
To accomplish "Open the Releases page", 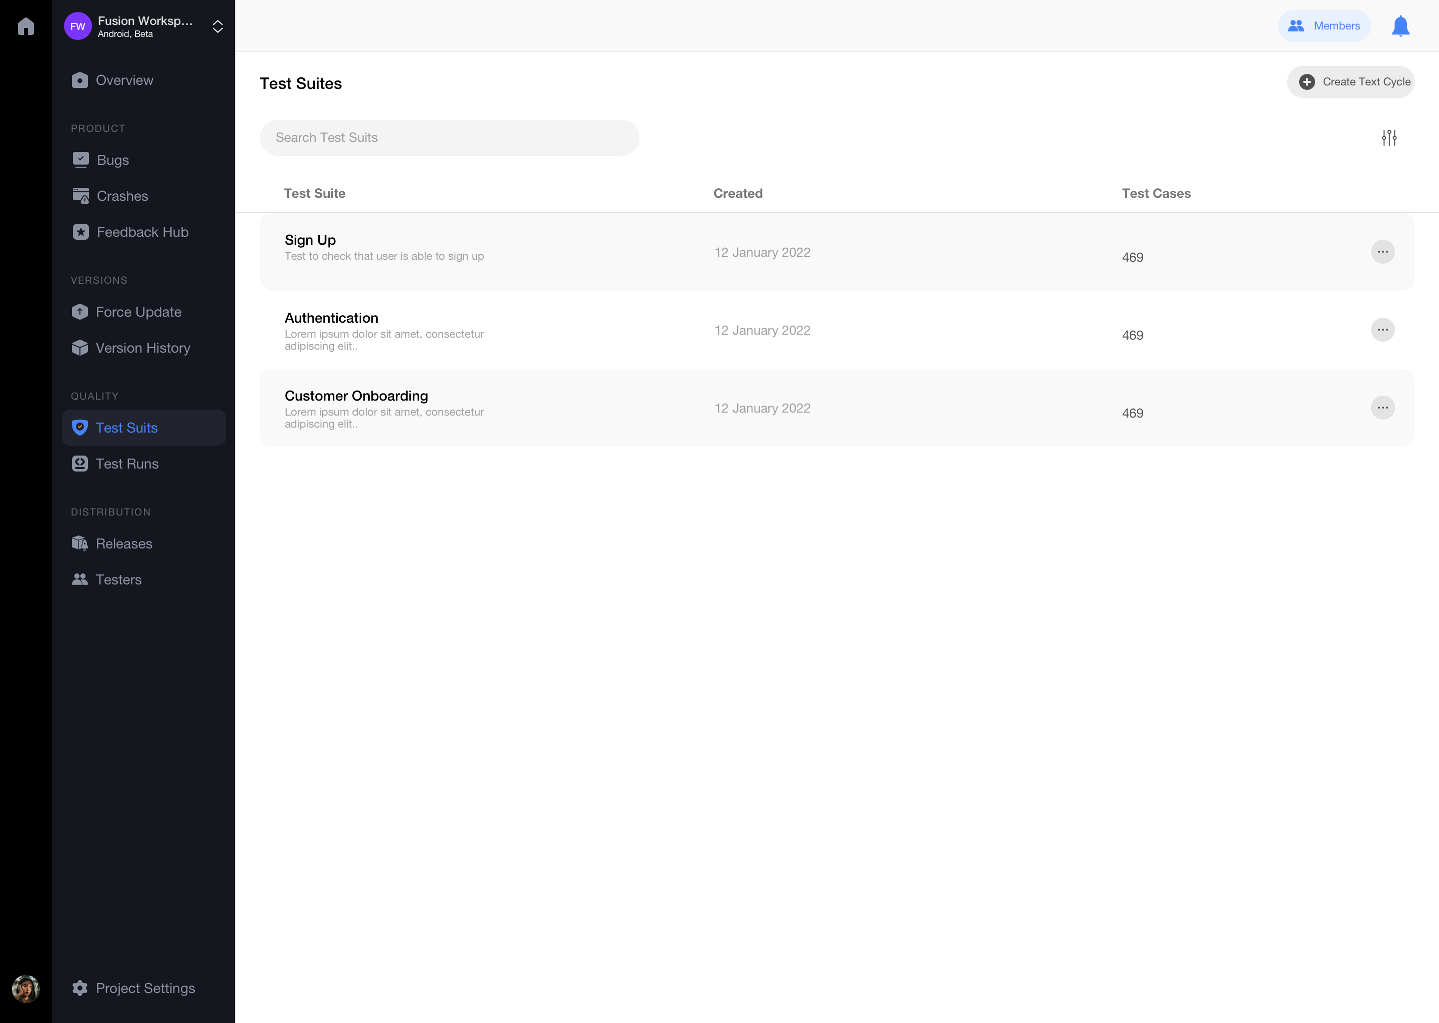I will tap(123, 543).
